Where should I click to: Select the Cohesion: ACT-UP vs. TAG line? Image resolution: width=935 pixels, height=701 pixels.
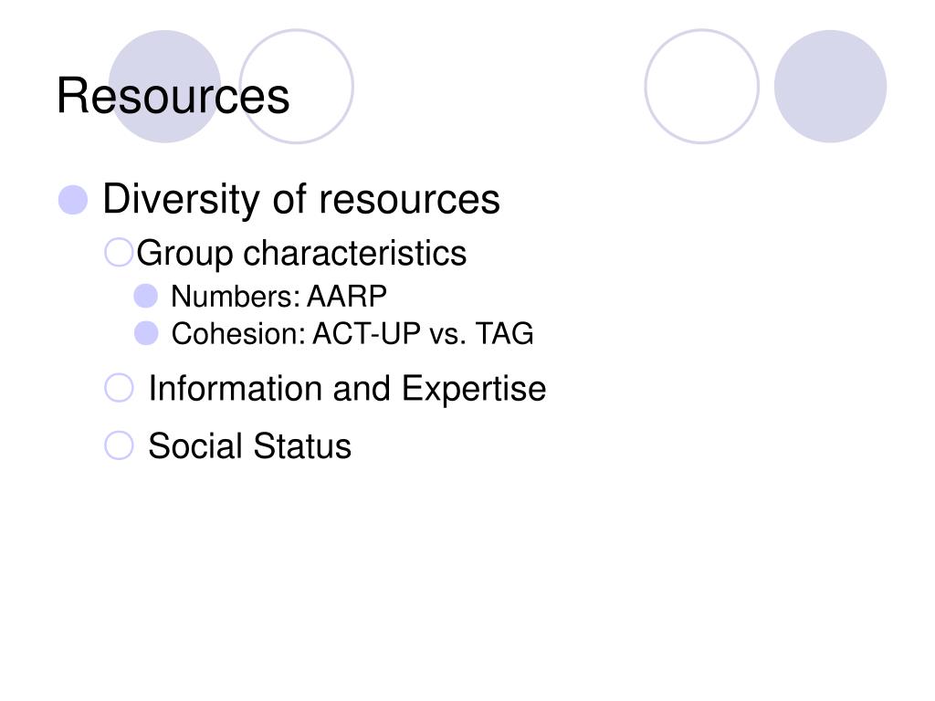(x=352, y=334)
